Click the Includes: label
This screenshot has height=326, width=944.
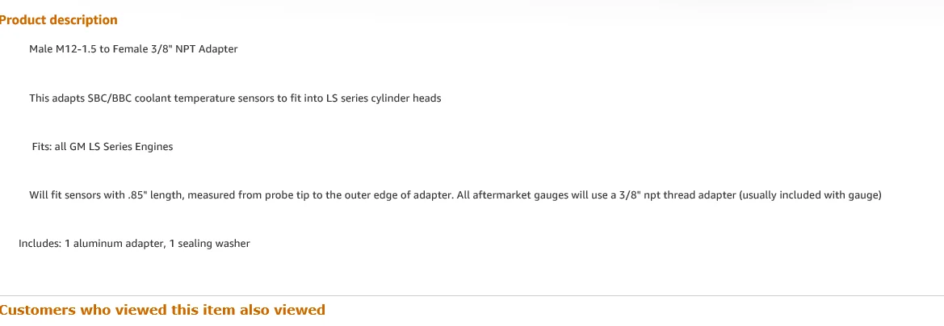click(40, 244)
